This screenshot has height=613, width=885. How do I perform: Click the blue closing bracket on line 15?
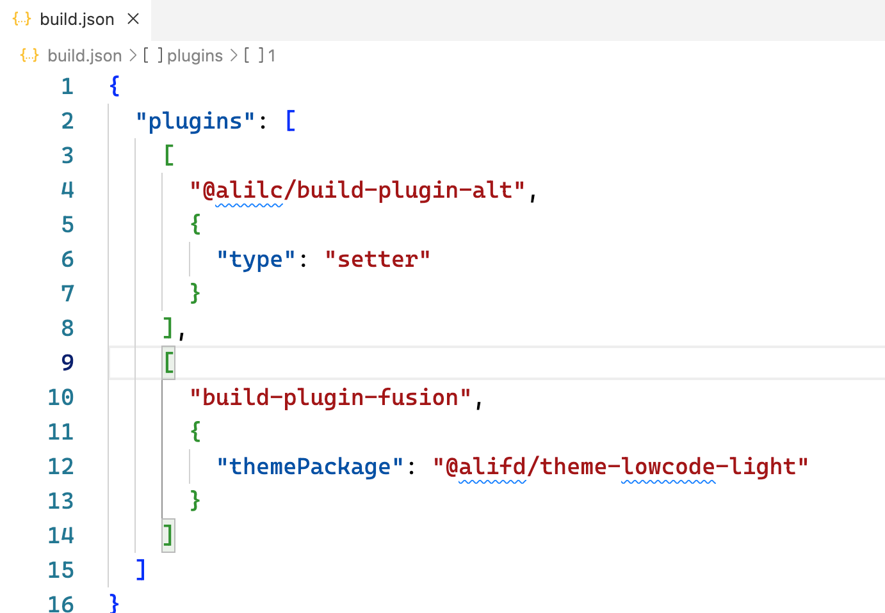pos(142,570)
